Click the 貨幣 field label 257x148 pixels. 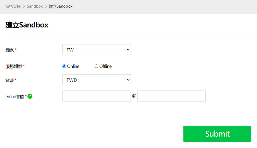[x=10, y=80]
